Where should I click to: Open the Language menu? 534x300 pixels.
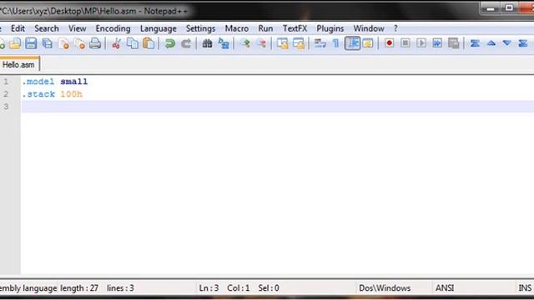point(159,28)
